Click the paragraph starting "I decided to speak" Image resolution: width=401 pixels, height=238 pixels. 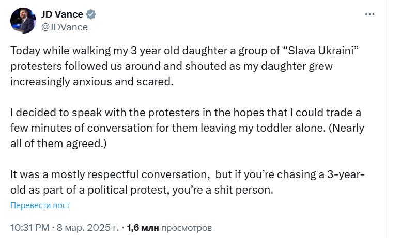[x=186, y=128]
